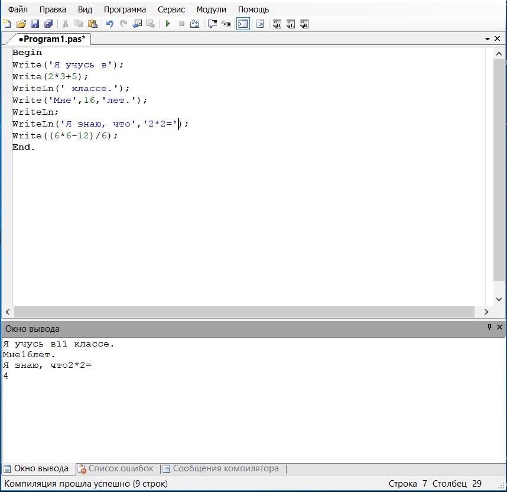
Task: Toggle the output window toolbar button
Action: pyautogui.click(x=243, y=24)
